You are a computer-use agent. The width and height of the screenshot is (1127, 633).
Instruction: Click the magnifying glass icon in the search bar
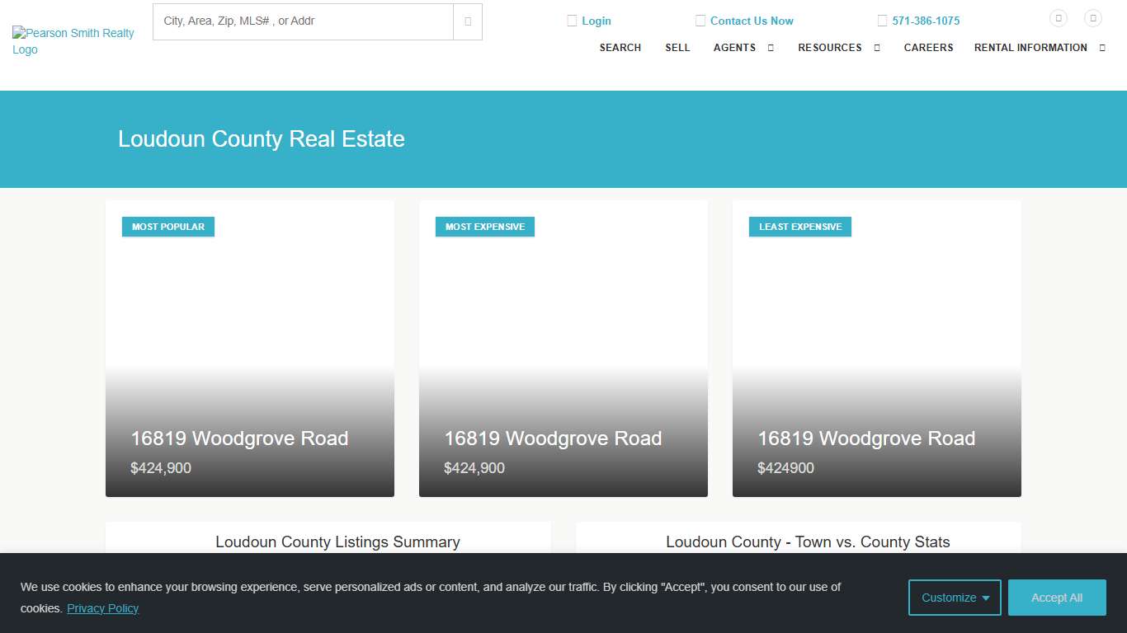point(468,21)
